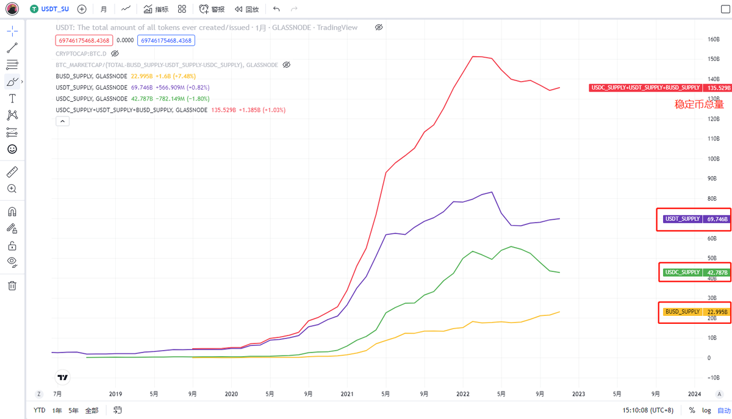This screenshot has width=732, height=419.
Task: Select the brush drawing tool
Action: 11,81
